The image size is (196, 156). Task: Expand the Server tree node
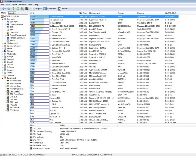(2, 49)
